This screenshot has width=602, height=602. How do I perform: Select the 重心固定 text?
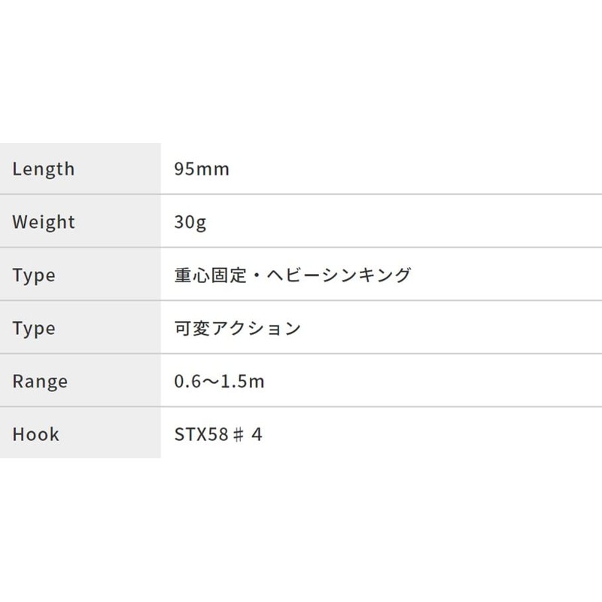(x=210, y=275)
